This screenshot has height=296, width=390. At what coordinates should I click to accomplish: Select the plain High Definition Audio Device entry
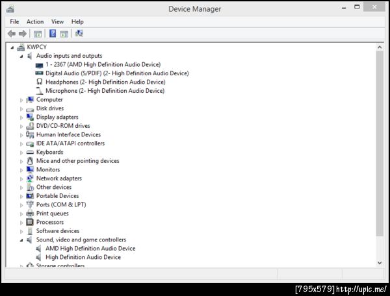click(83, 257)
